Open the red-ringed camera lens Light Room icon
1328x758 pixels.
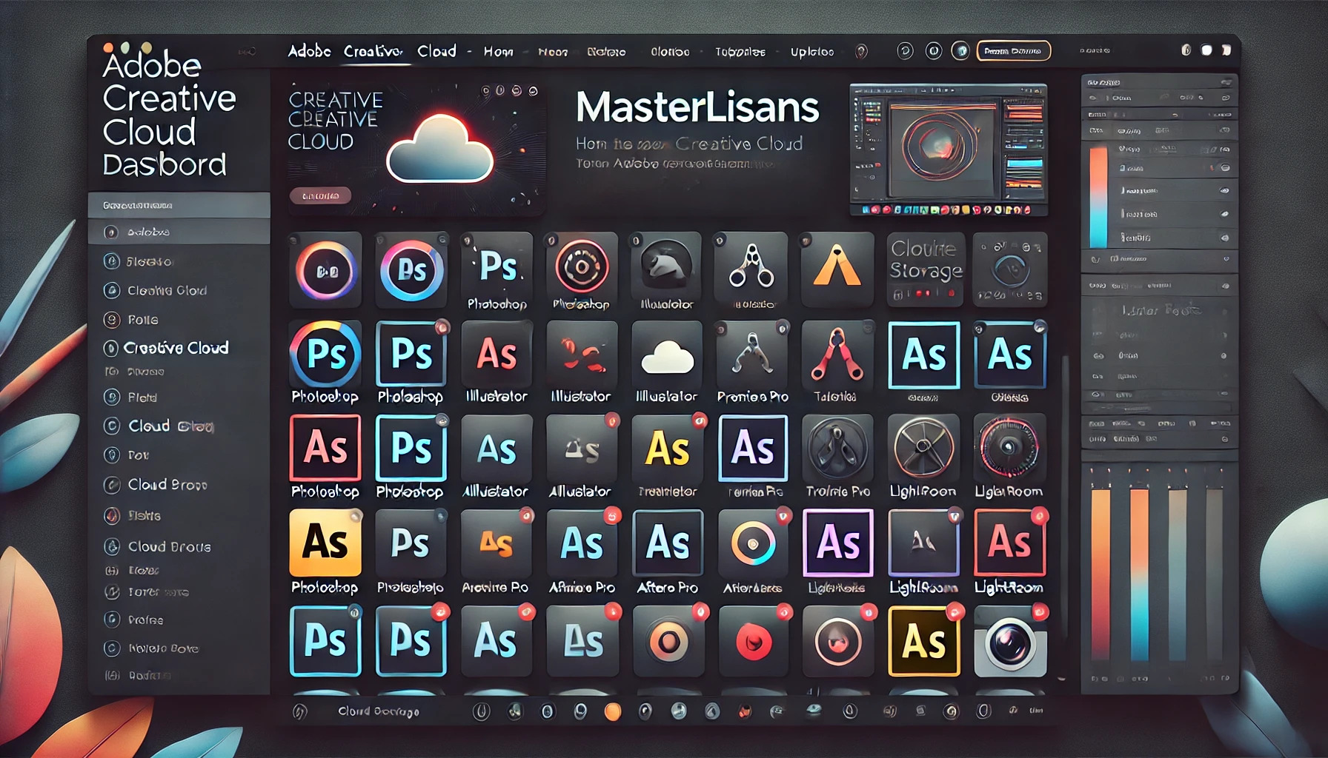(x=1009, y=448)
